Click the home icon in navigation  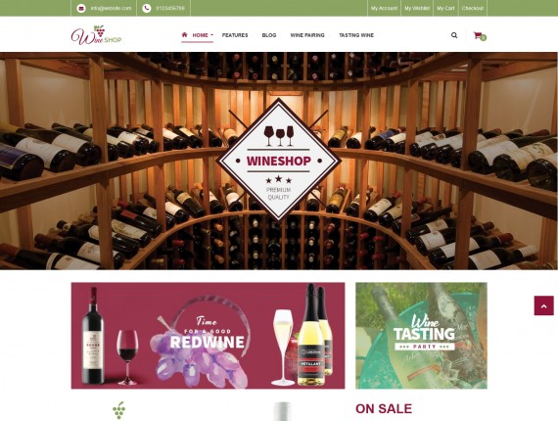(x=184, y=35)
